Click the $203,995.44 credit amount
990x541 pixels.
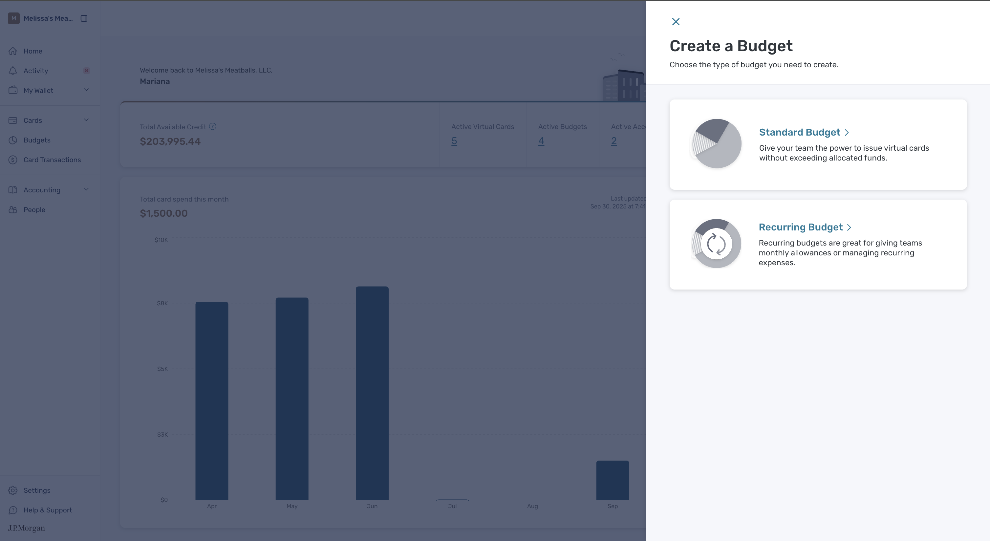click(x=170, y=141)
